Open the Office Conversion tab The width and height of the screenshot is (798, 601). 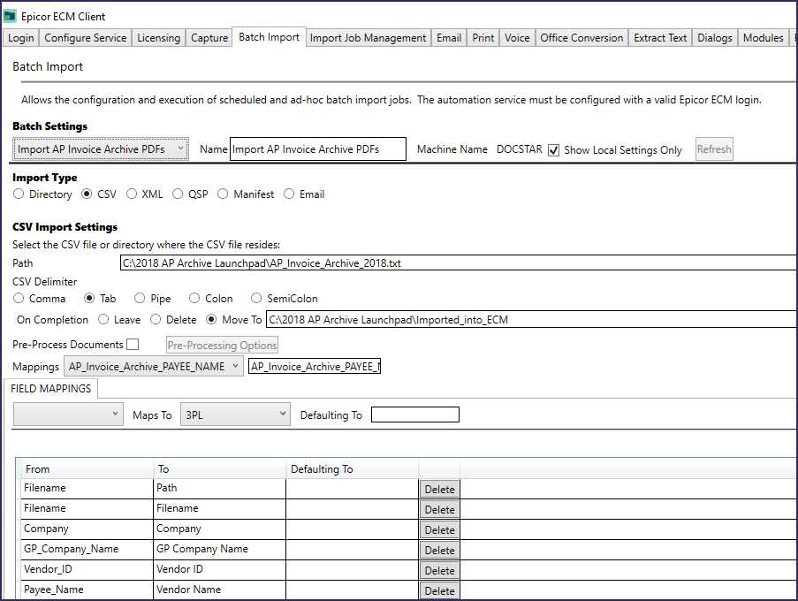coord(581,38)
